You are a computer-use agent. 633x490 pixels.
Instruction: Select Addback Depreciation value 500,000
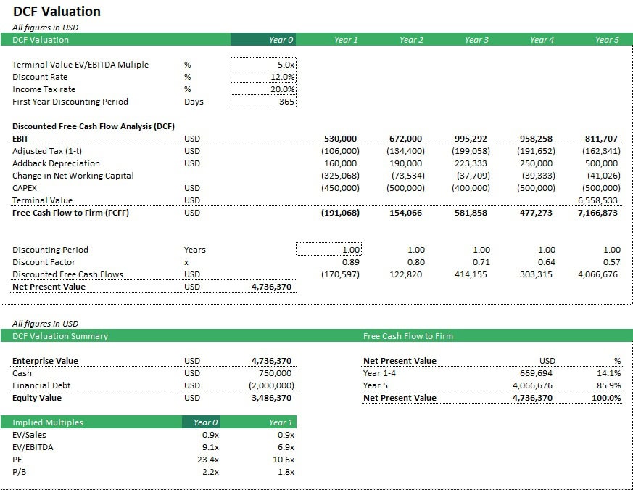coord(601,163)
